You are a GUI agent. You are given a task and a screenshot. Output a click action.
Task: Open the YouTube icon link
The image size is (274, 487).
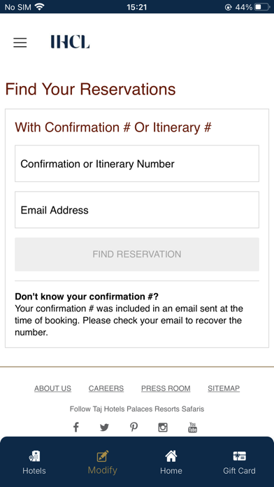pyautogui.click(x=192, y=428)
